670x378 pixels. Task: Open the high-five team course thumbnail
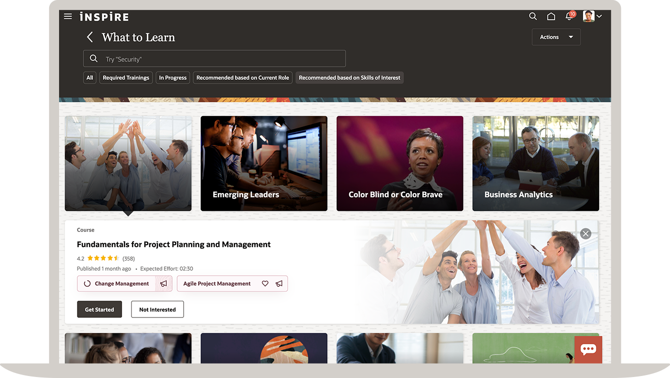tap(128, 163)
